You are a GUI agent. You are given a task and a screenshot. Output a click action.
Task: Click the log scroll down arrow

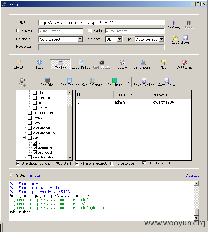[x=197, y=218]
